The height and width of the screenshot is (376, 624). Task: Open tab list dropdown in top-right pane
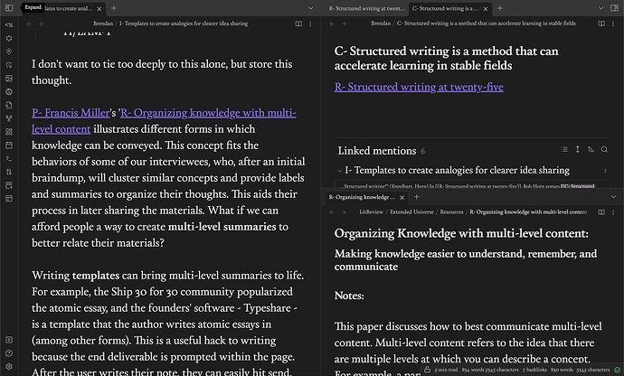pos(600,8)
